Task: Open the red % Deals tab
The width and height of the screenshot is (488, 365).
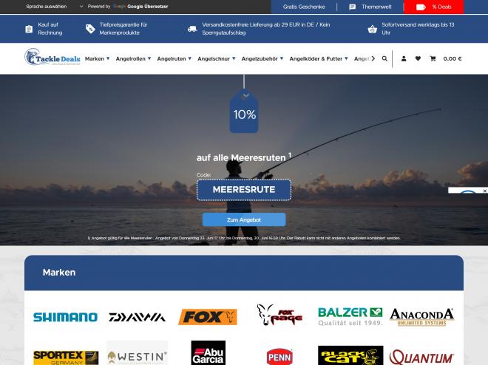Action: click(433, 7)
